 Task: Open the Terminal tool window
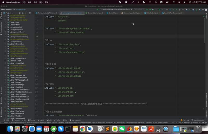(31, 120)
